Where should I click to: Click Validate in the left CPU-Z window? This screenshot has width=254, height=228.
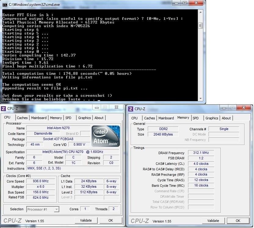click(x=86, y=220)
